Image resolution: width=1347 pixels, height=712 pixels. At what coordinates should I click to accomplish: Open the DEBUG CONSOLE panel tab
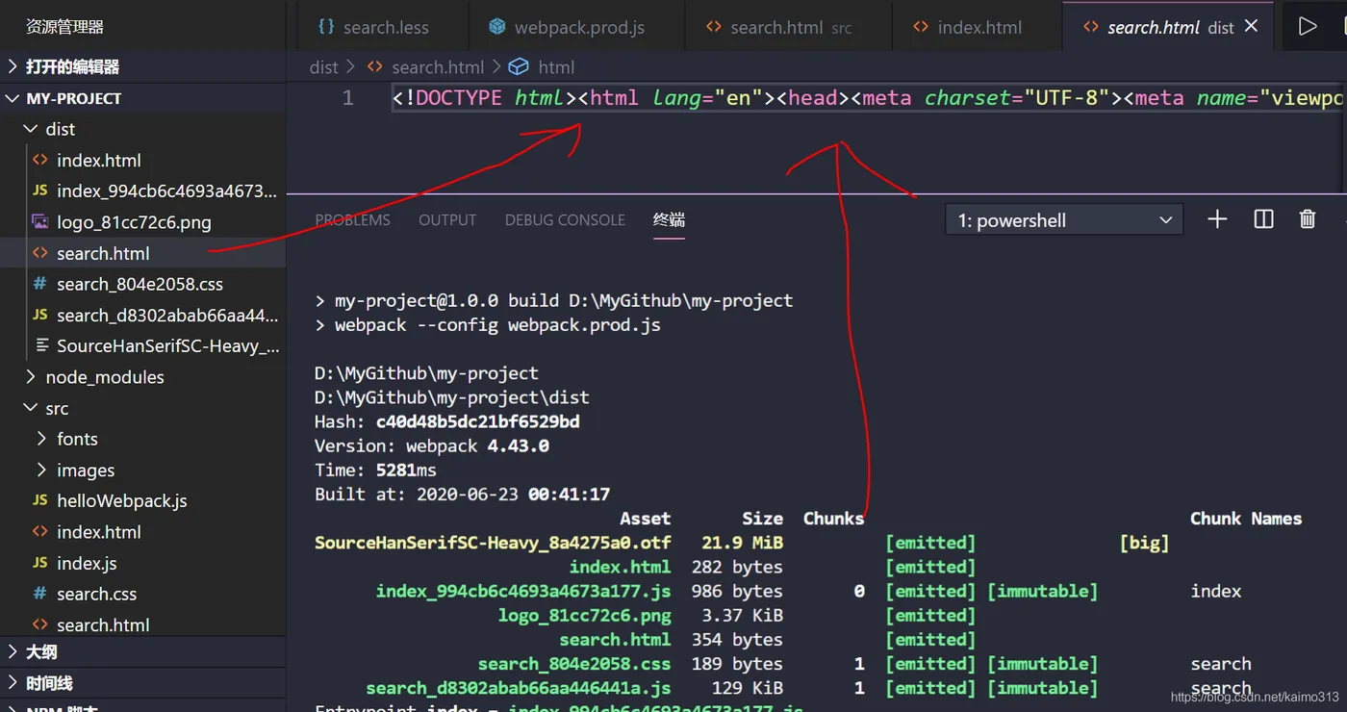[x=565, y=220]
